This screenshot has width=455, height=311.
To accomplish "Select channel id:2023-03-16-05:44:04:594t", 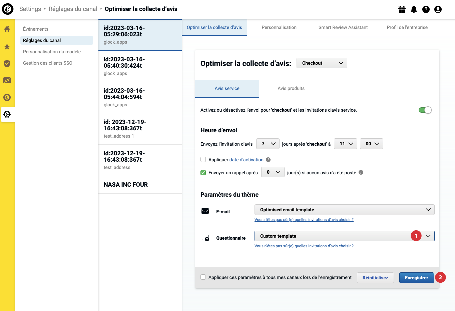I will tap(140, 98).
